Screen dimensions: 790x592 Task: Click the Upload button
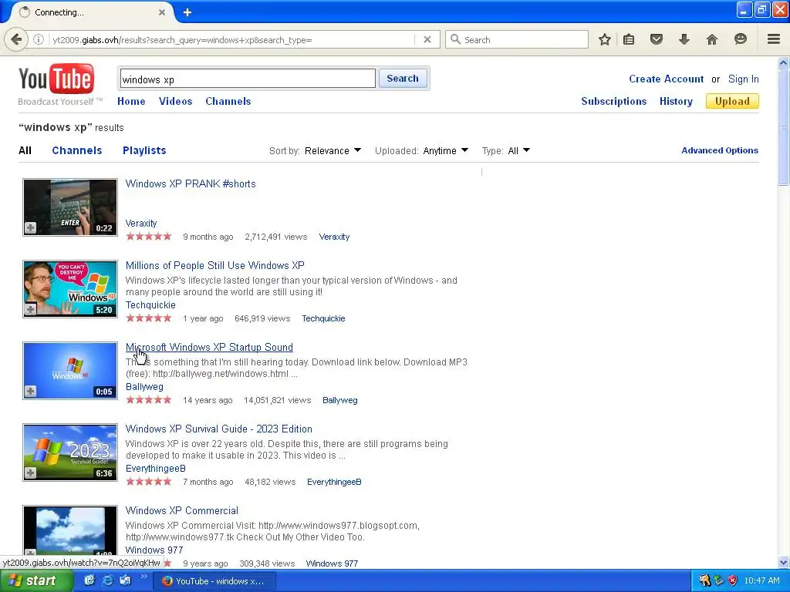click(732, 101)
